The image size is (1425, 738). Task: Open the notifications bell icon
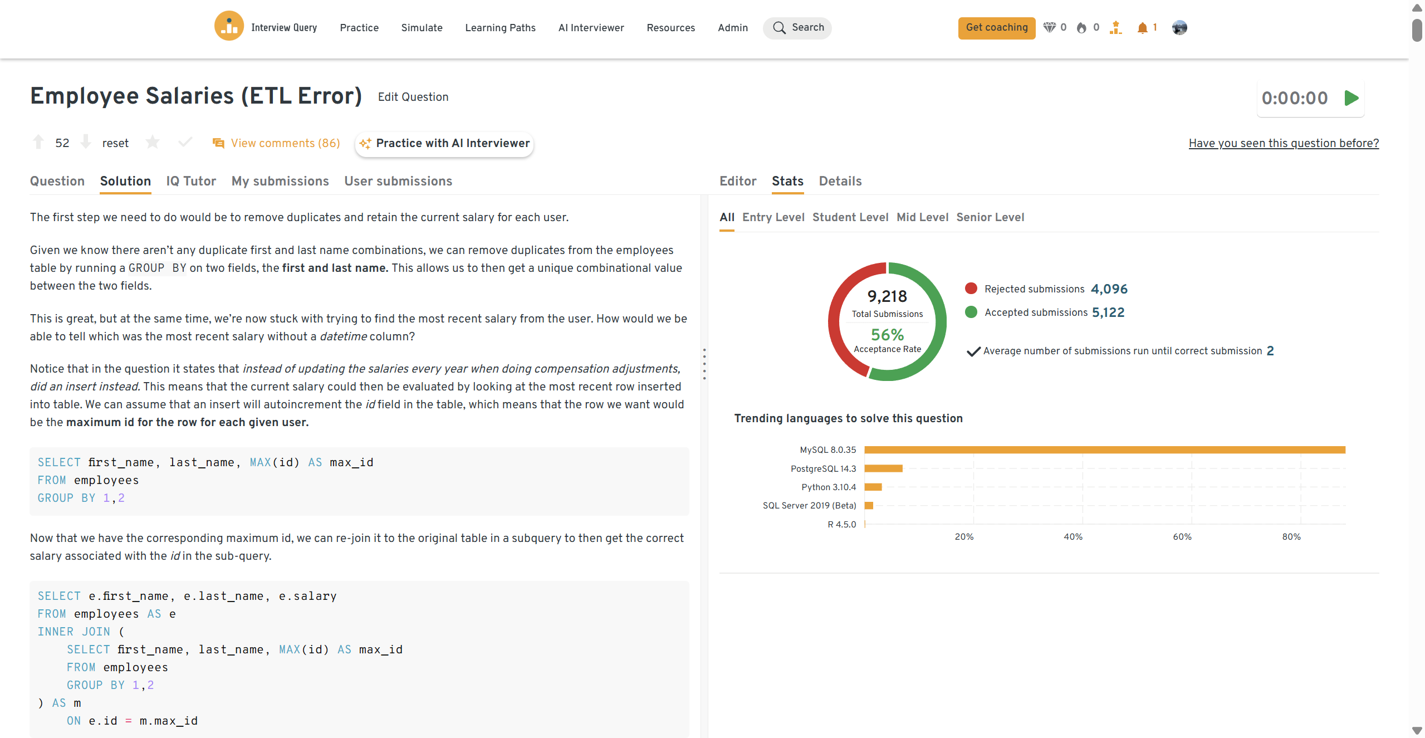coord(1142,28)
